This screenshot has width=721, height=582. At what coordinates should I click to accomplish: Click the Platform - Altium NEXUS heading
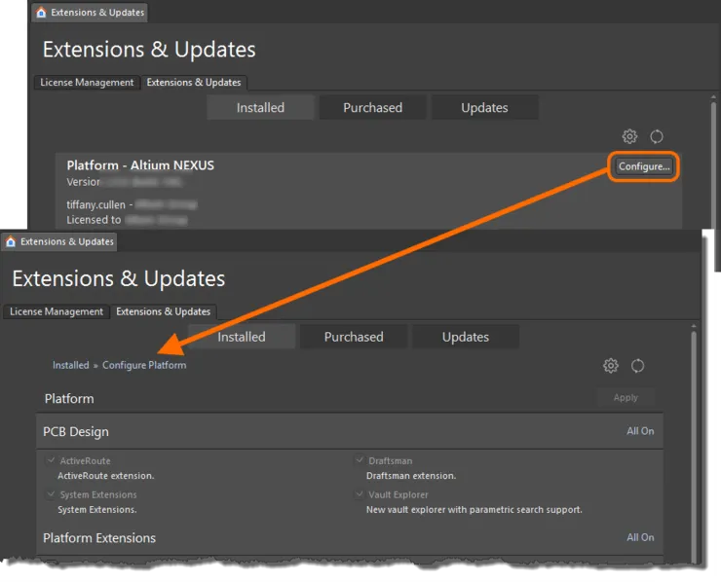pos(140,165)
